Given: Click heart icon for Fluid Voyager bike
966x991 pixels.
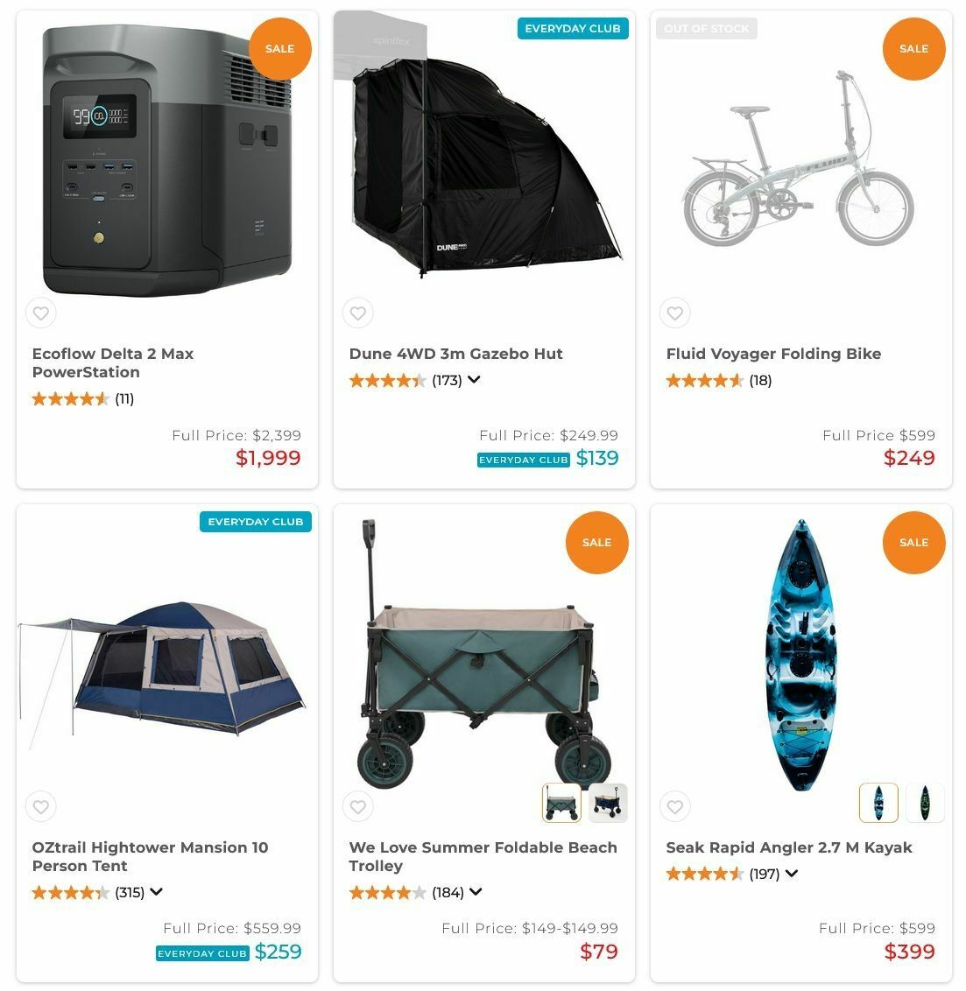Looking at the screenshot, I should point(674,313).
